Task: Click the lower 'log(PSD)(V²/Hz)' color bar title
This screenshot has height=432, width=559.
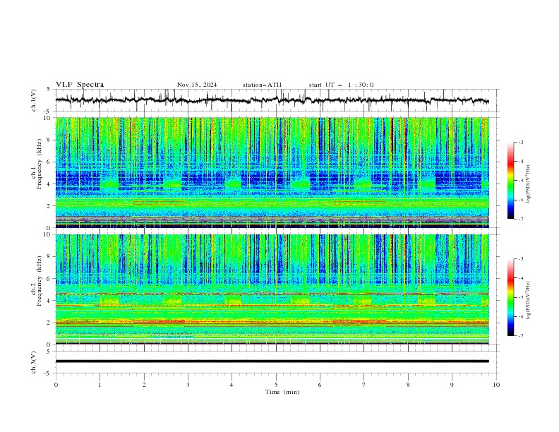Action: point(529,300)
